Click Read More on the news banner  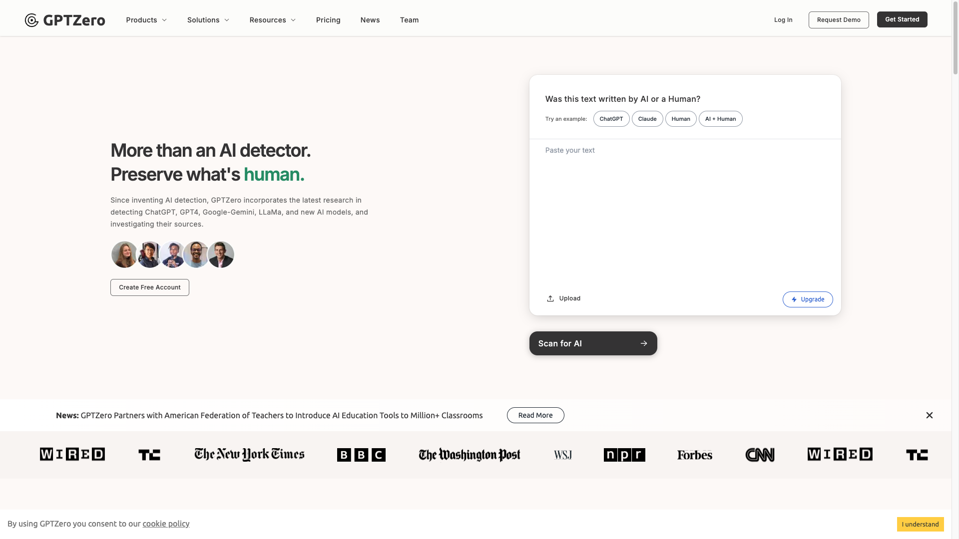point(535,415)
